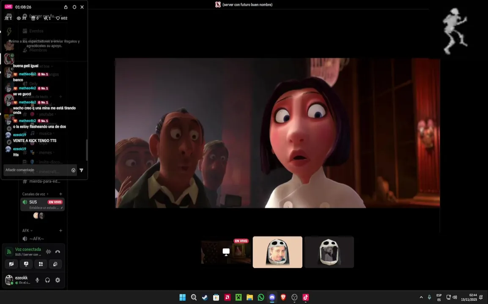This screenshot has height=304, width=488.
Task: Click the lock icon in the live panel
Action: point(66,7)
